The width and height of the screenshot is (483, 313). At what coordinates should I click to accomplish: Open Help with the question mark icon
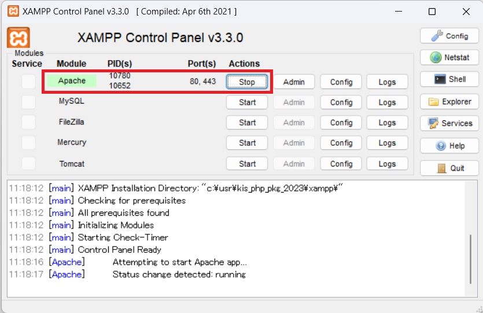pos(449,146)
